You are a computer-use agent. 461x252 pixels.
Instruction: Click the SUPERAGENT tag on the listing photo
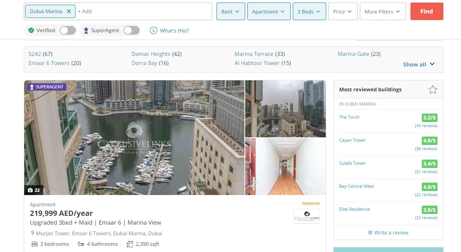(47, 87)
